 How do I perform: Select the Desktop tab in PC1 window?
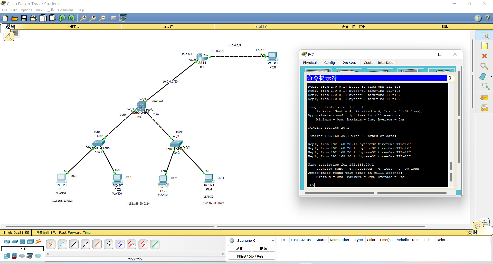[349, 63]
